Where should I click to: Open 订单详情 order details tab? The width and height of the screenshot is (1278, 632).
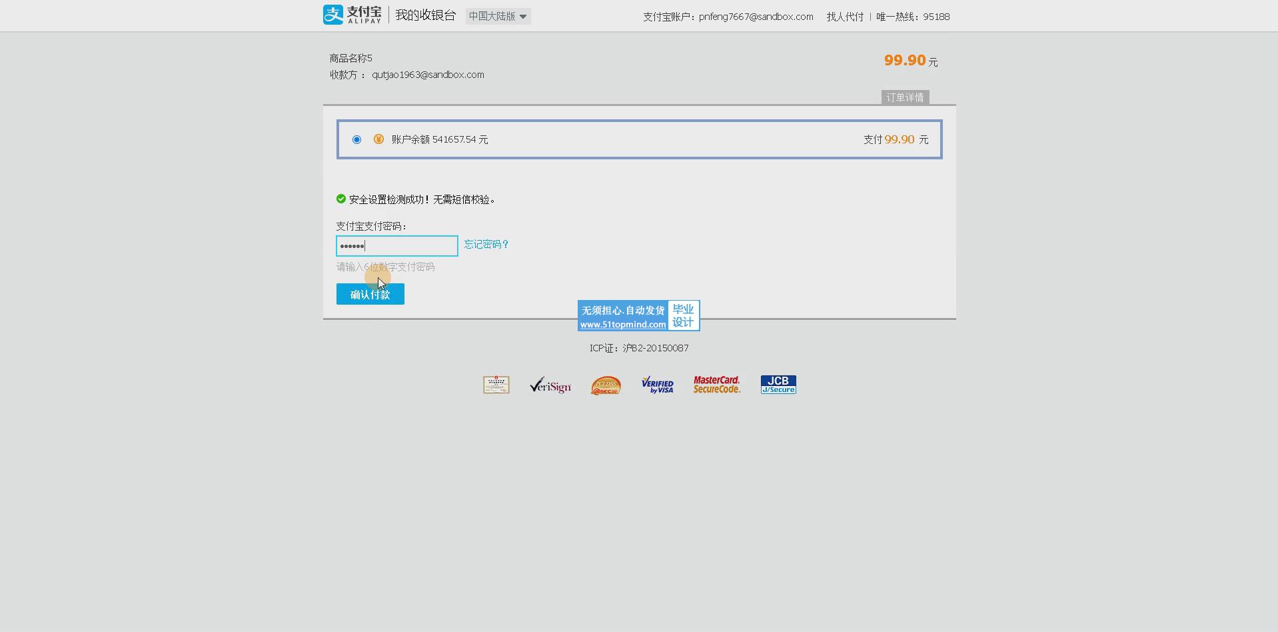905,97
